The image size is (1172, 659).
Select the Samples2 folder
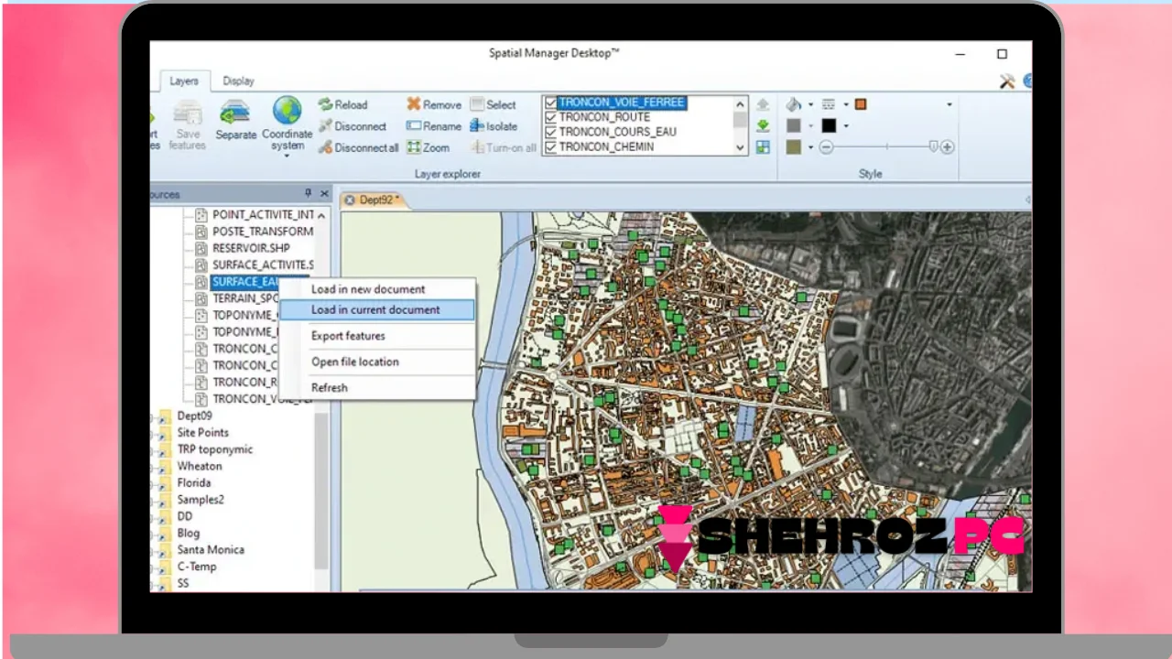tap(201, 500)
